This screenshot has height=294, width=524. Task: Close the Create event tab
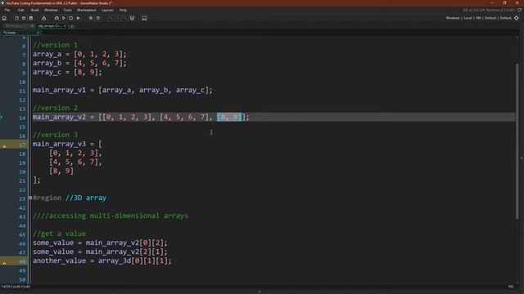point(38,33)
